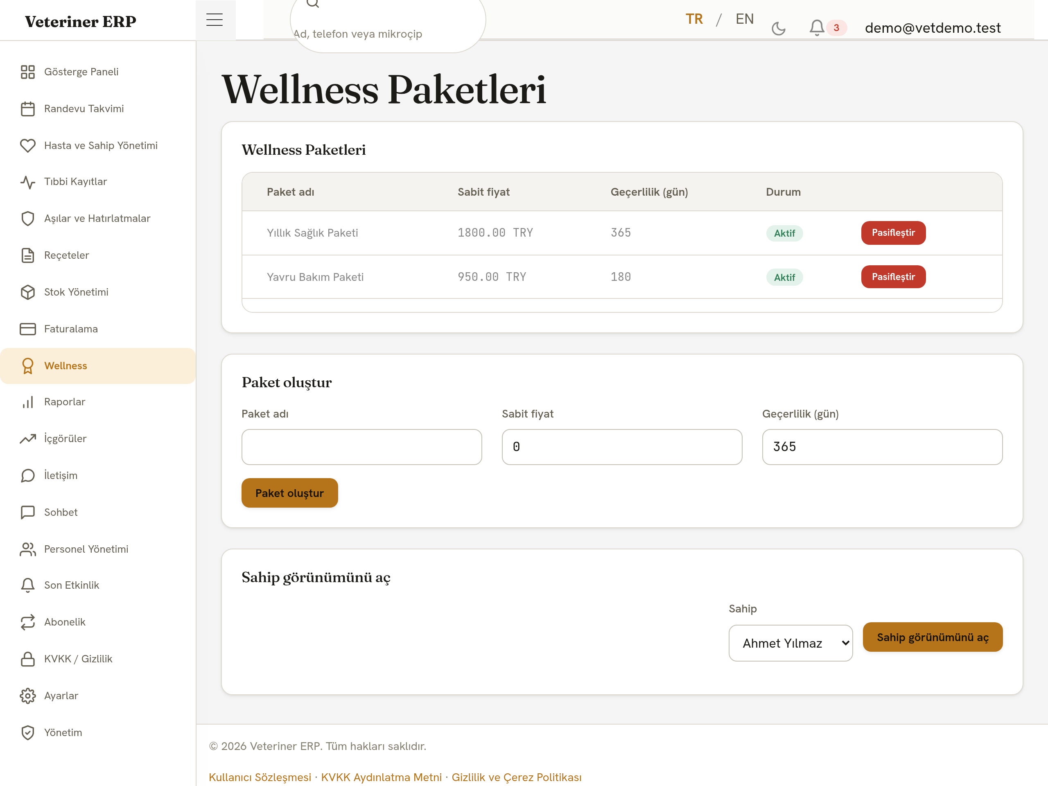Image resolution: width=1048 pixels, height=786 pixels.
Task: Click the İçgörüler trending arrow icon
Action: [x=27, y=439]
